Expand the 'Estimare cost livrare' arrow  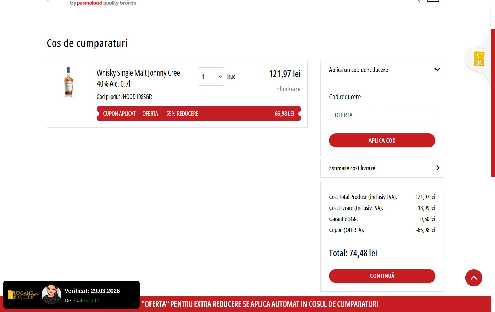pyautogui.click(x=438, y=168)
